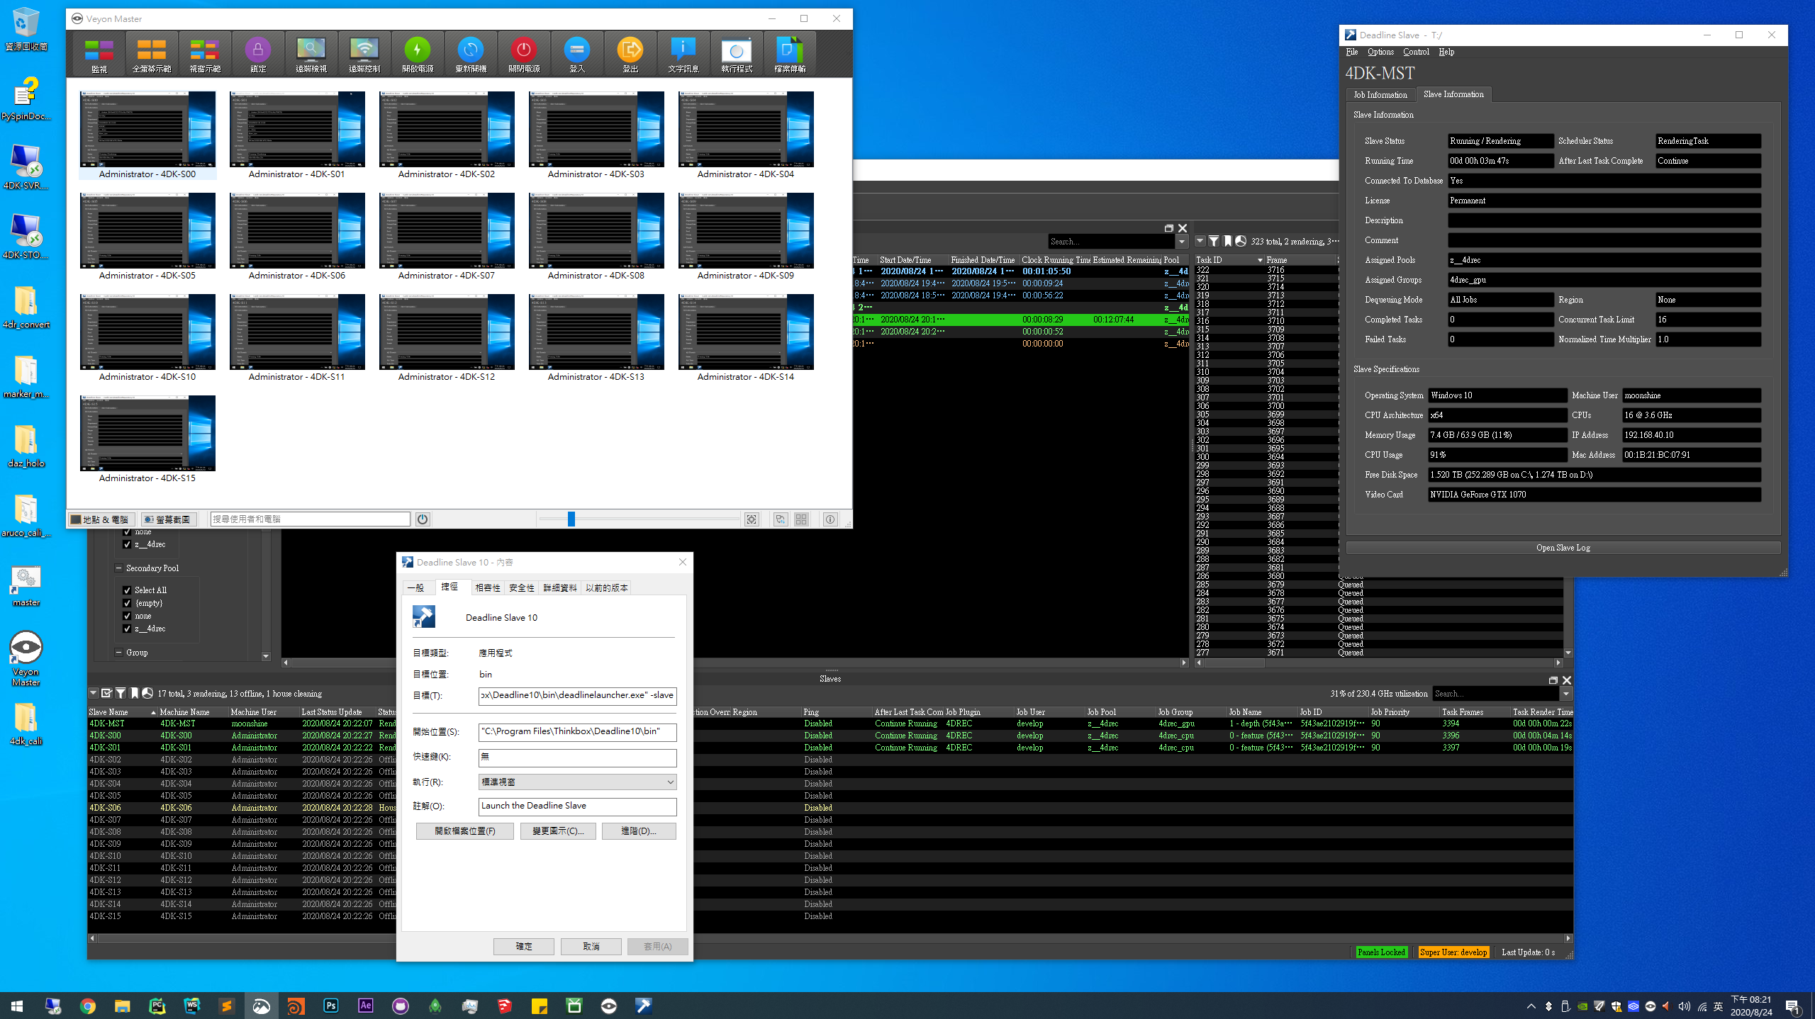Select the Administrator - 4DK-S07 computer thumbnail
This screenshot has width=1815, height=1019.
[x=446, y=230]
